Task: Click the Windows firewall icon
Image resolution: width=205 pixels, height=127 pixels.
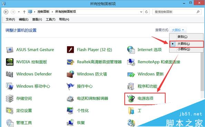Action: (x=70, y=74)
